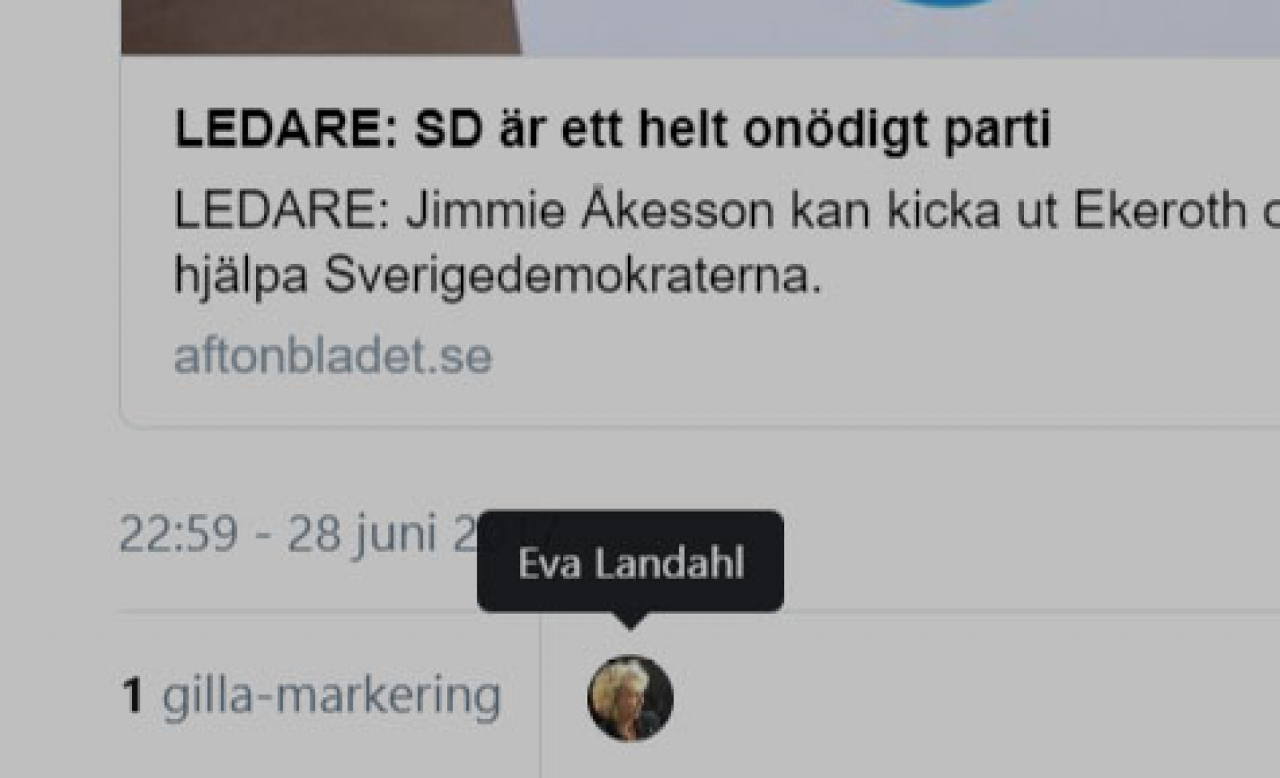
Task: View the "1 gilla-markering" likes list
Action: pyautogui.click(x=311, y=695)
